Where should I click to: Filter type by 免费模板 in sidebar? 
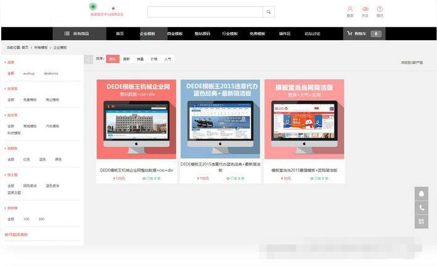coord(30,100)
